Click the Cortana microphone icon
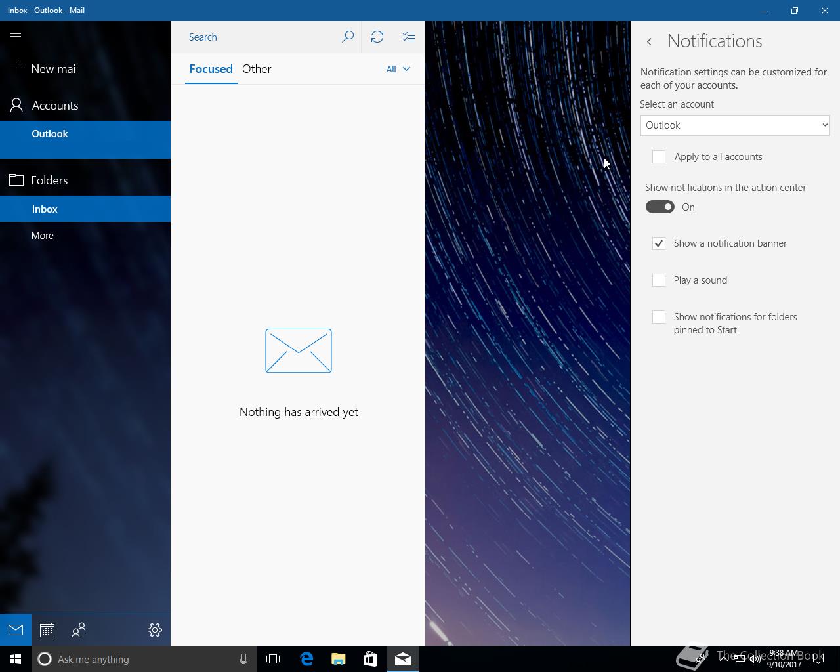 243,659
